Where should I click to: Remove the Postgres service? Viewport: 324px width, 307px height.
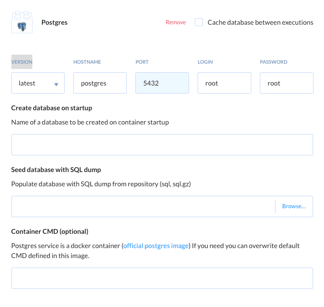click(x=176, y=22)
